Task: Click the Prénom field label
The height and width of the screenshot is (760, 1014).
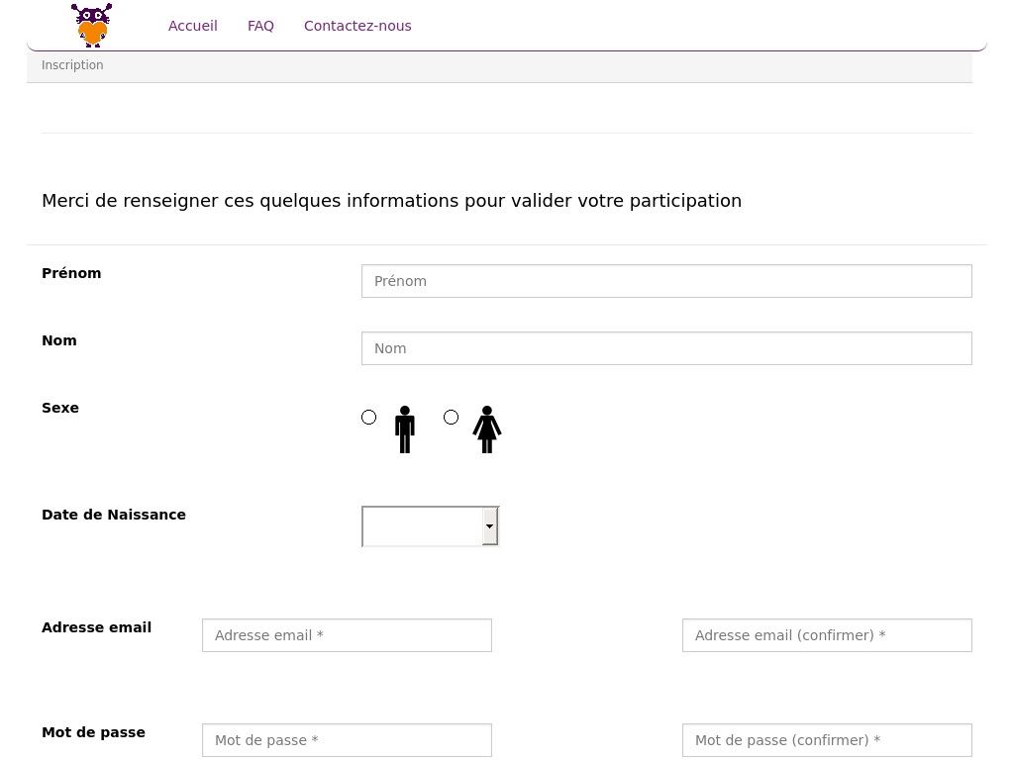Action: pos(71,273)
